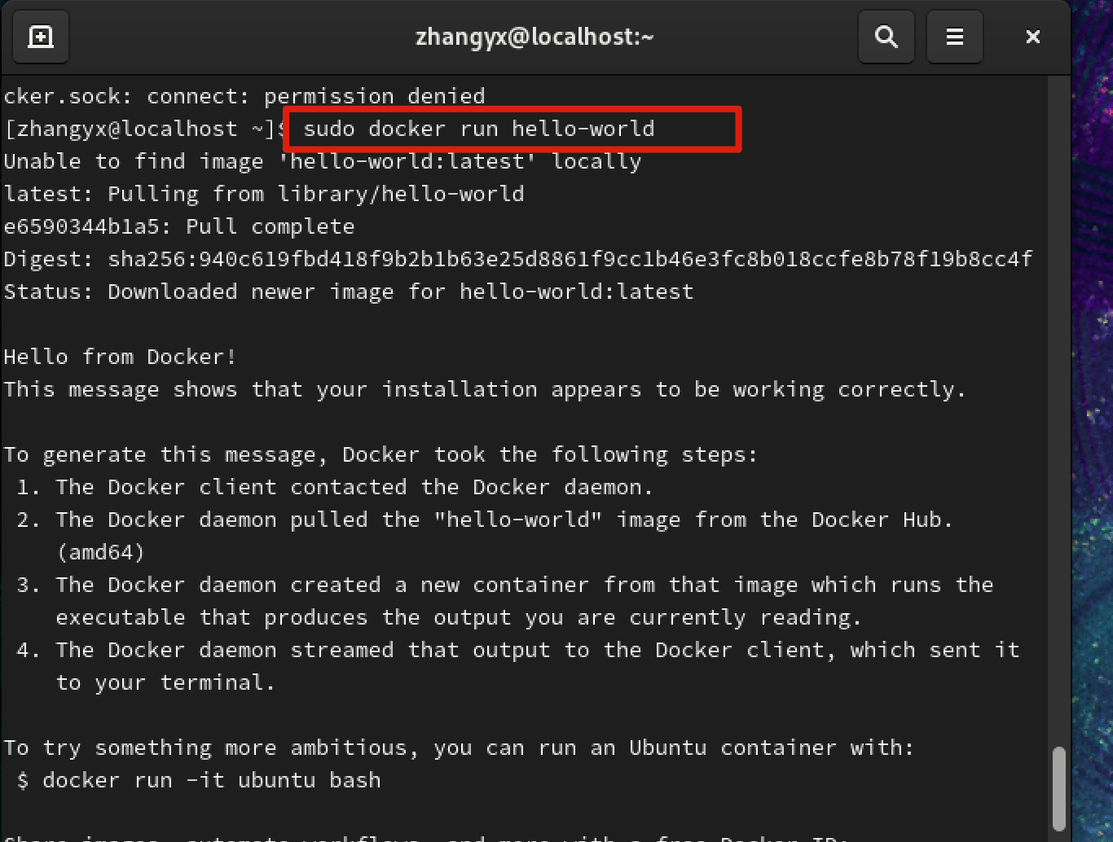Click the line 'Hello from Docker!'
Image resolution: width=1113 pixels, height=842 pixels.
pyautogui.click(x=121, y=357)
